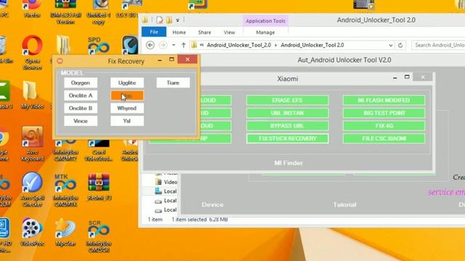
Task: Click '1 item selected' status text
Action: 189,220
